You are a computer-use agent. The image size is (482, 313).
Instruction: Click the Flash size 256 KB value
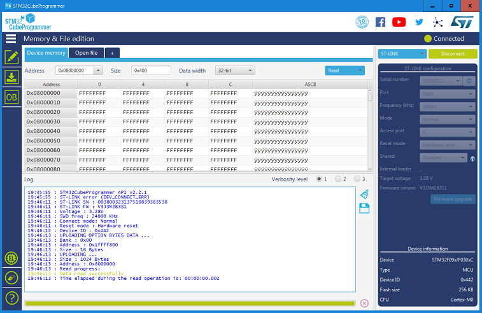[465, 289]
